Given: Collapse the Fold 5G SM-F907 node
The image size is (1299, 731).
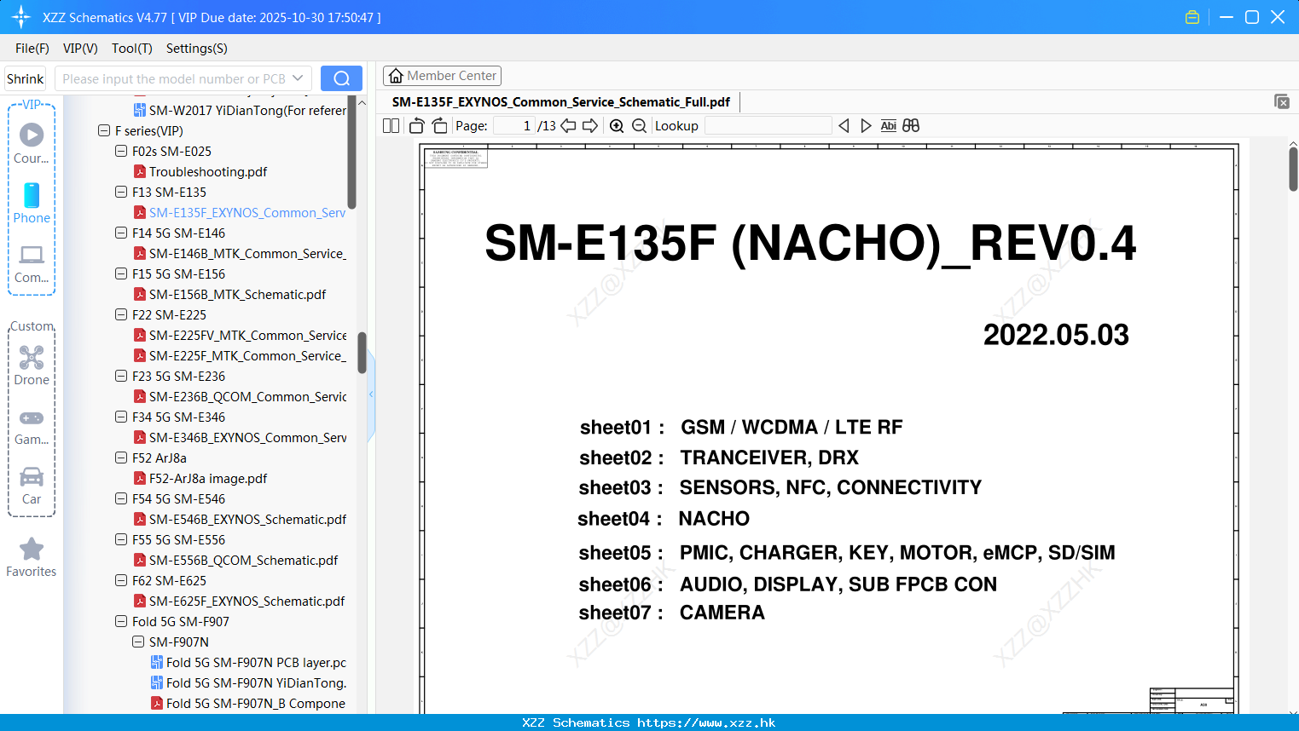Looking at the screenshot, I should click(121, 621).
